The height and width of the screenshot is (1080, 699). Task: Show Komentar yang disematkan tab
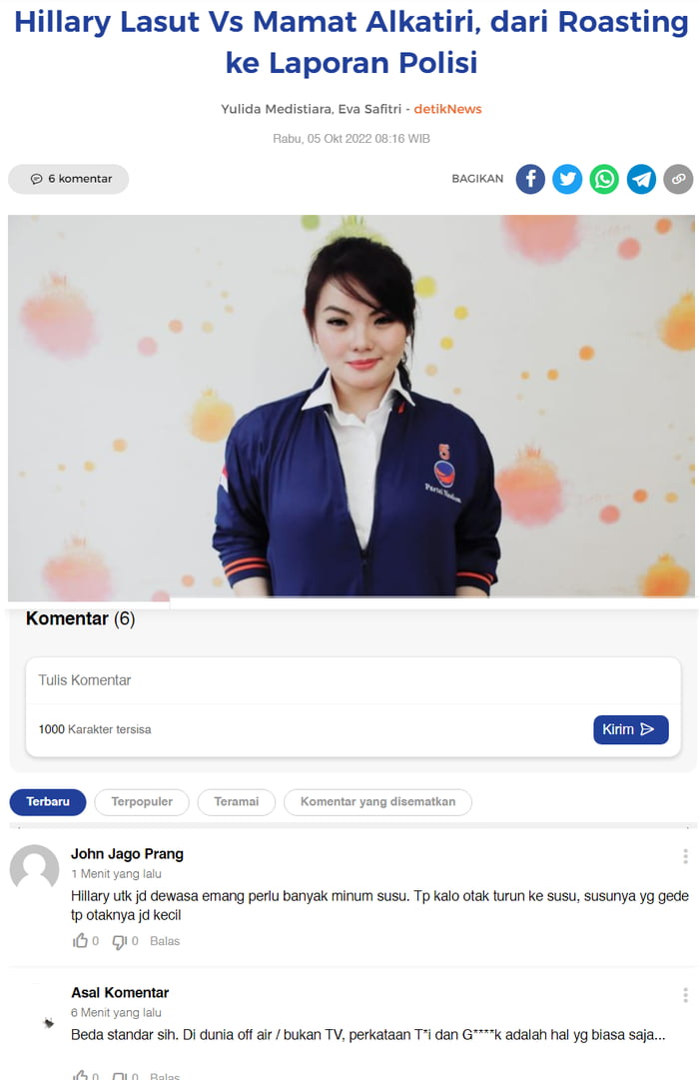click(x=378, y=801)
